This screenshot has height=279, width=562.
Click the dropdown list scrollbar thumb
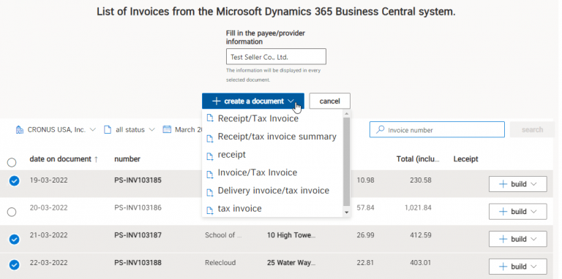[x=346, y=161]
